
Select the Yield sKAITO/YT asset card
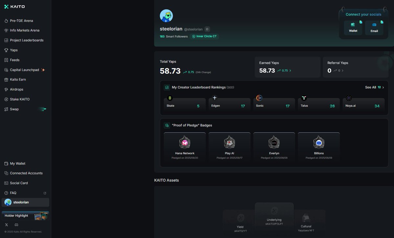tap(240, 223)
